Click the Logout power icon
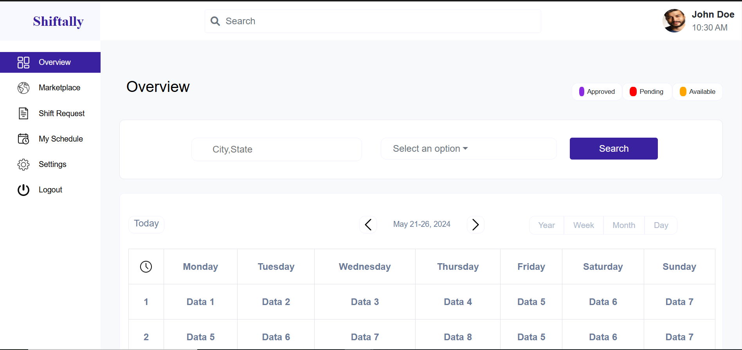Image resolution: width=742 pixels, height=350 pixels. [x=23, y=190]
